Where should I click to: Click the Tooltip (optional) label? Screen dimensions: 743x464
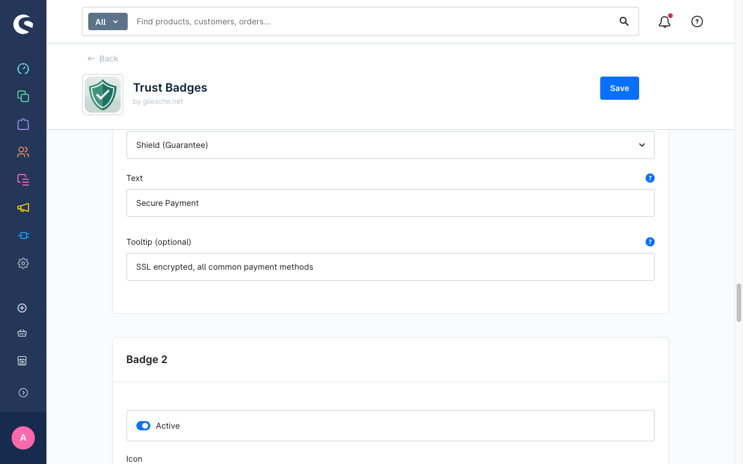point(158,242)
